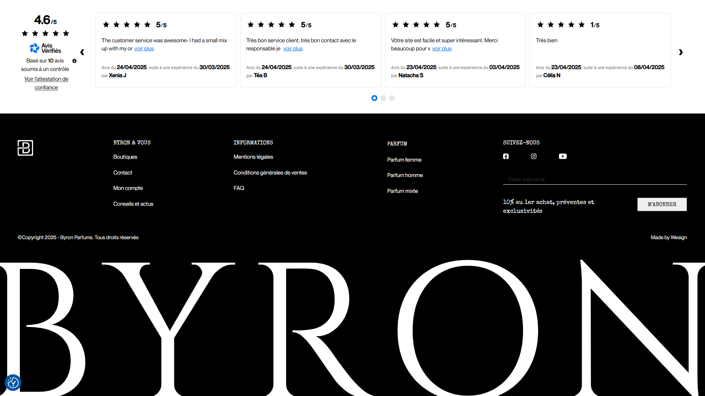Image resolution: width=705 pixels, height=396 pixels.
Task: Expand Xenia J's review with voir plus
Action: [144, 48]
